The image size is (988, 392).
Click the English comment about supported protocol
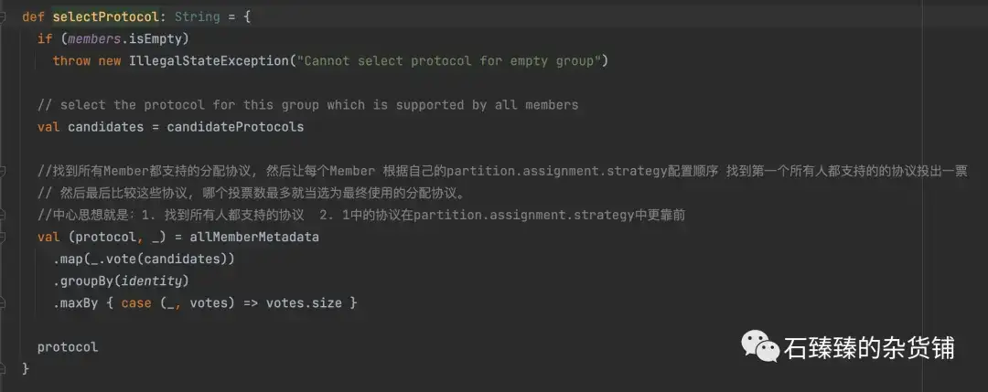(307, 105)
